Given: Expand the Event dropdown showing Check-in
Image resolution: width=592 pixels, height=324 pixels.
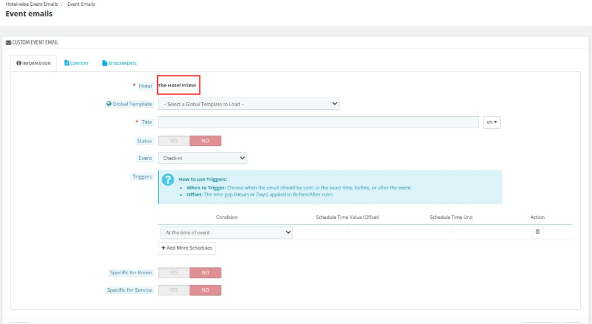Looking at the screenshot, I should pos(202,158).
